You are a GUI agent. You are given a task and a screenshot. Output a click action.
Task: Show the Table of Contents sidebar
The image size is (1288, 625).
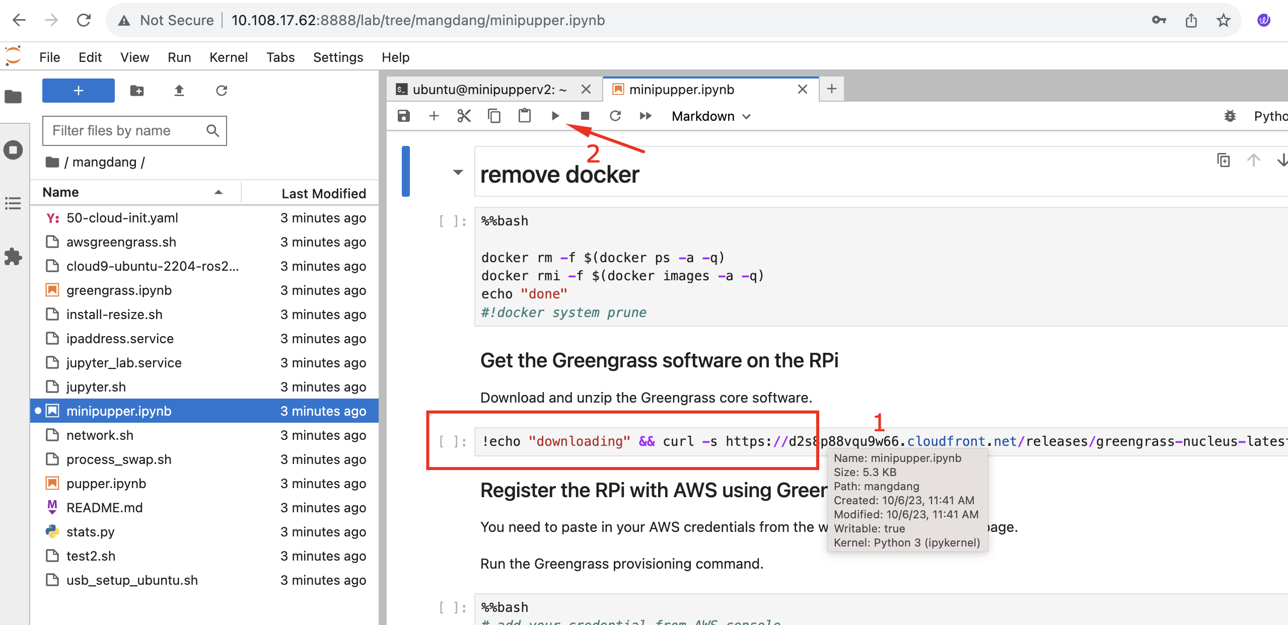tap(13, 203)
